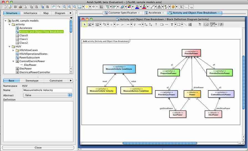Expand the HSUVUseCases folder
Image resolution: width=248 pixels, height=151 pixels.
point(13,50)
